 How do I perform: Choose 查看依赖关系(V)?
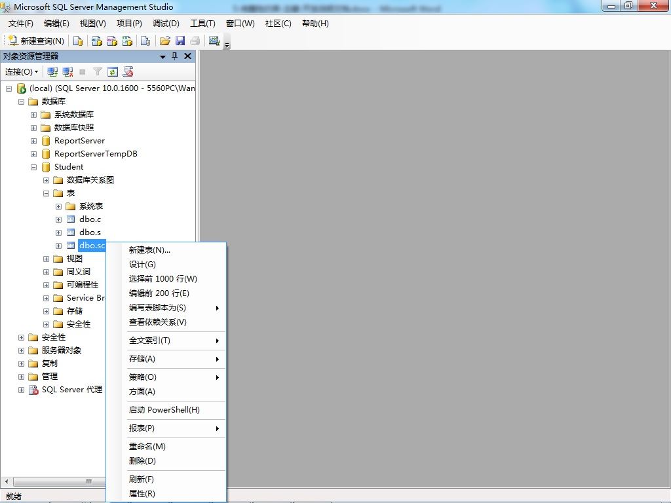click(166, 322)
